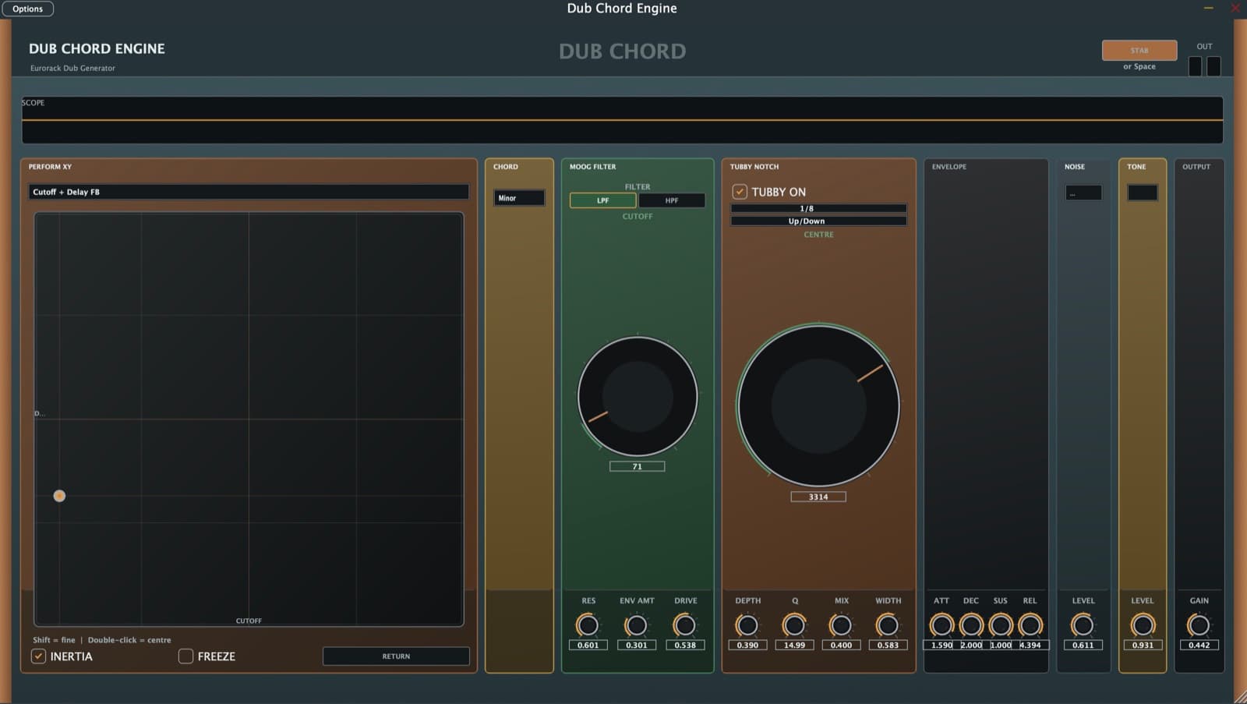Screen dimensions: 1247x704
Task: Click the ENV AMT value 0.301
Action: click(636, 646)
